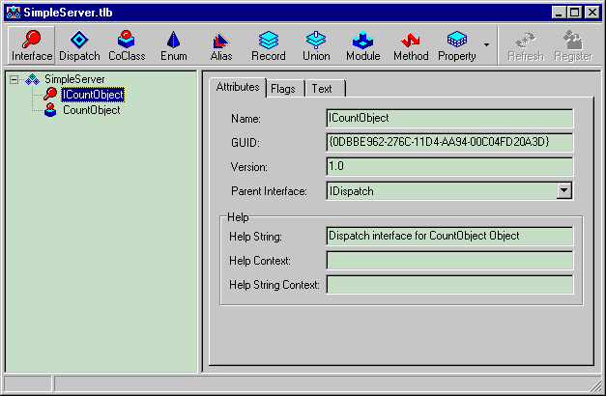Screen dimensions: 606x396
Task: Click the SimpleServer.tlb title bar icon
Action: click(14, 13)
